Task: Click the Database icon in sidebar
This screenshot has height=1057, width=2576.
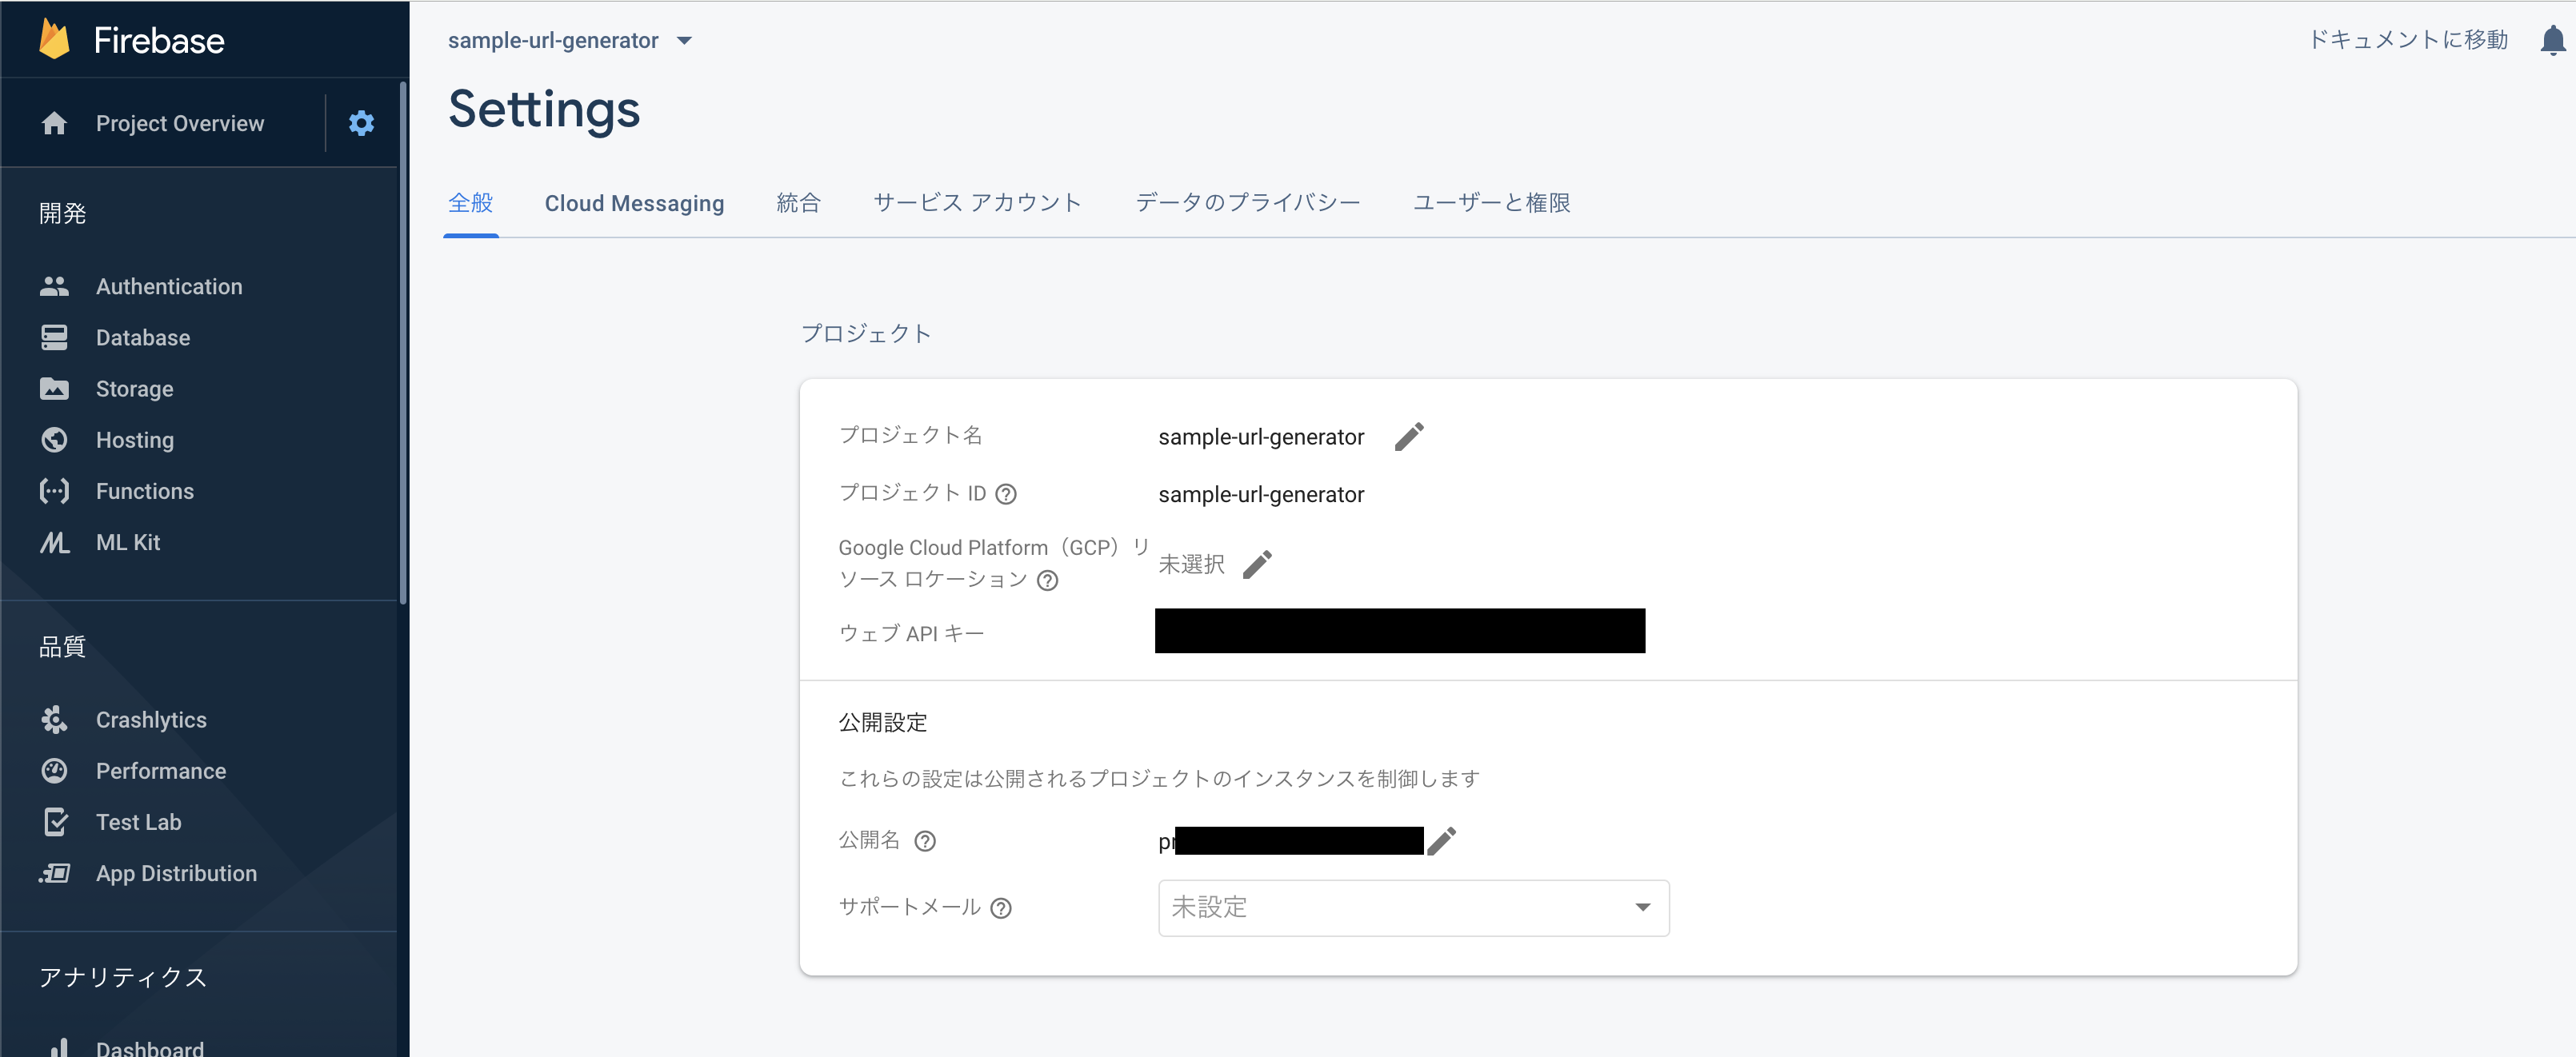Action: [54, 337]
